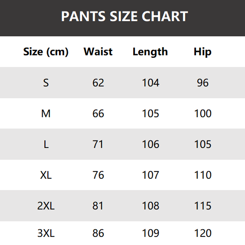This screenshot has height=245, width=245.
Task: Click the Size (cm) column header
Action: pyautogui.click(x=46, y=52)
